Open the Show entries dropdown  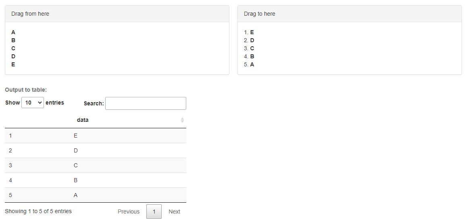[x=33, y=103]
